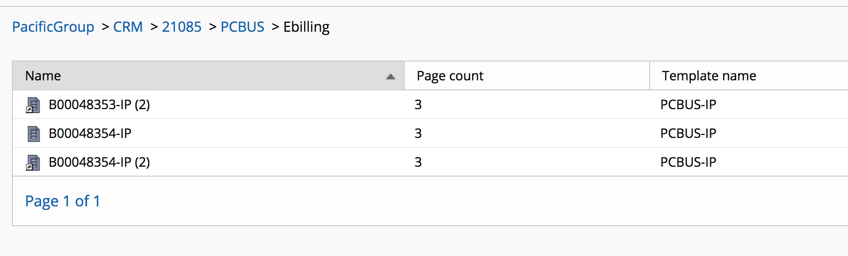The height and width of the screenshot is (256, 848).
Task: Click the Page 1 of 1 pager
Action: coord(63,201)
